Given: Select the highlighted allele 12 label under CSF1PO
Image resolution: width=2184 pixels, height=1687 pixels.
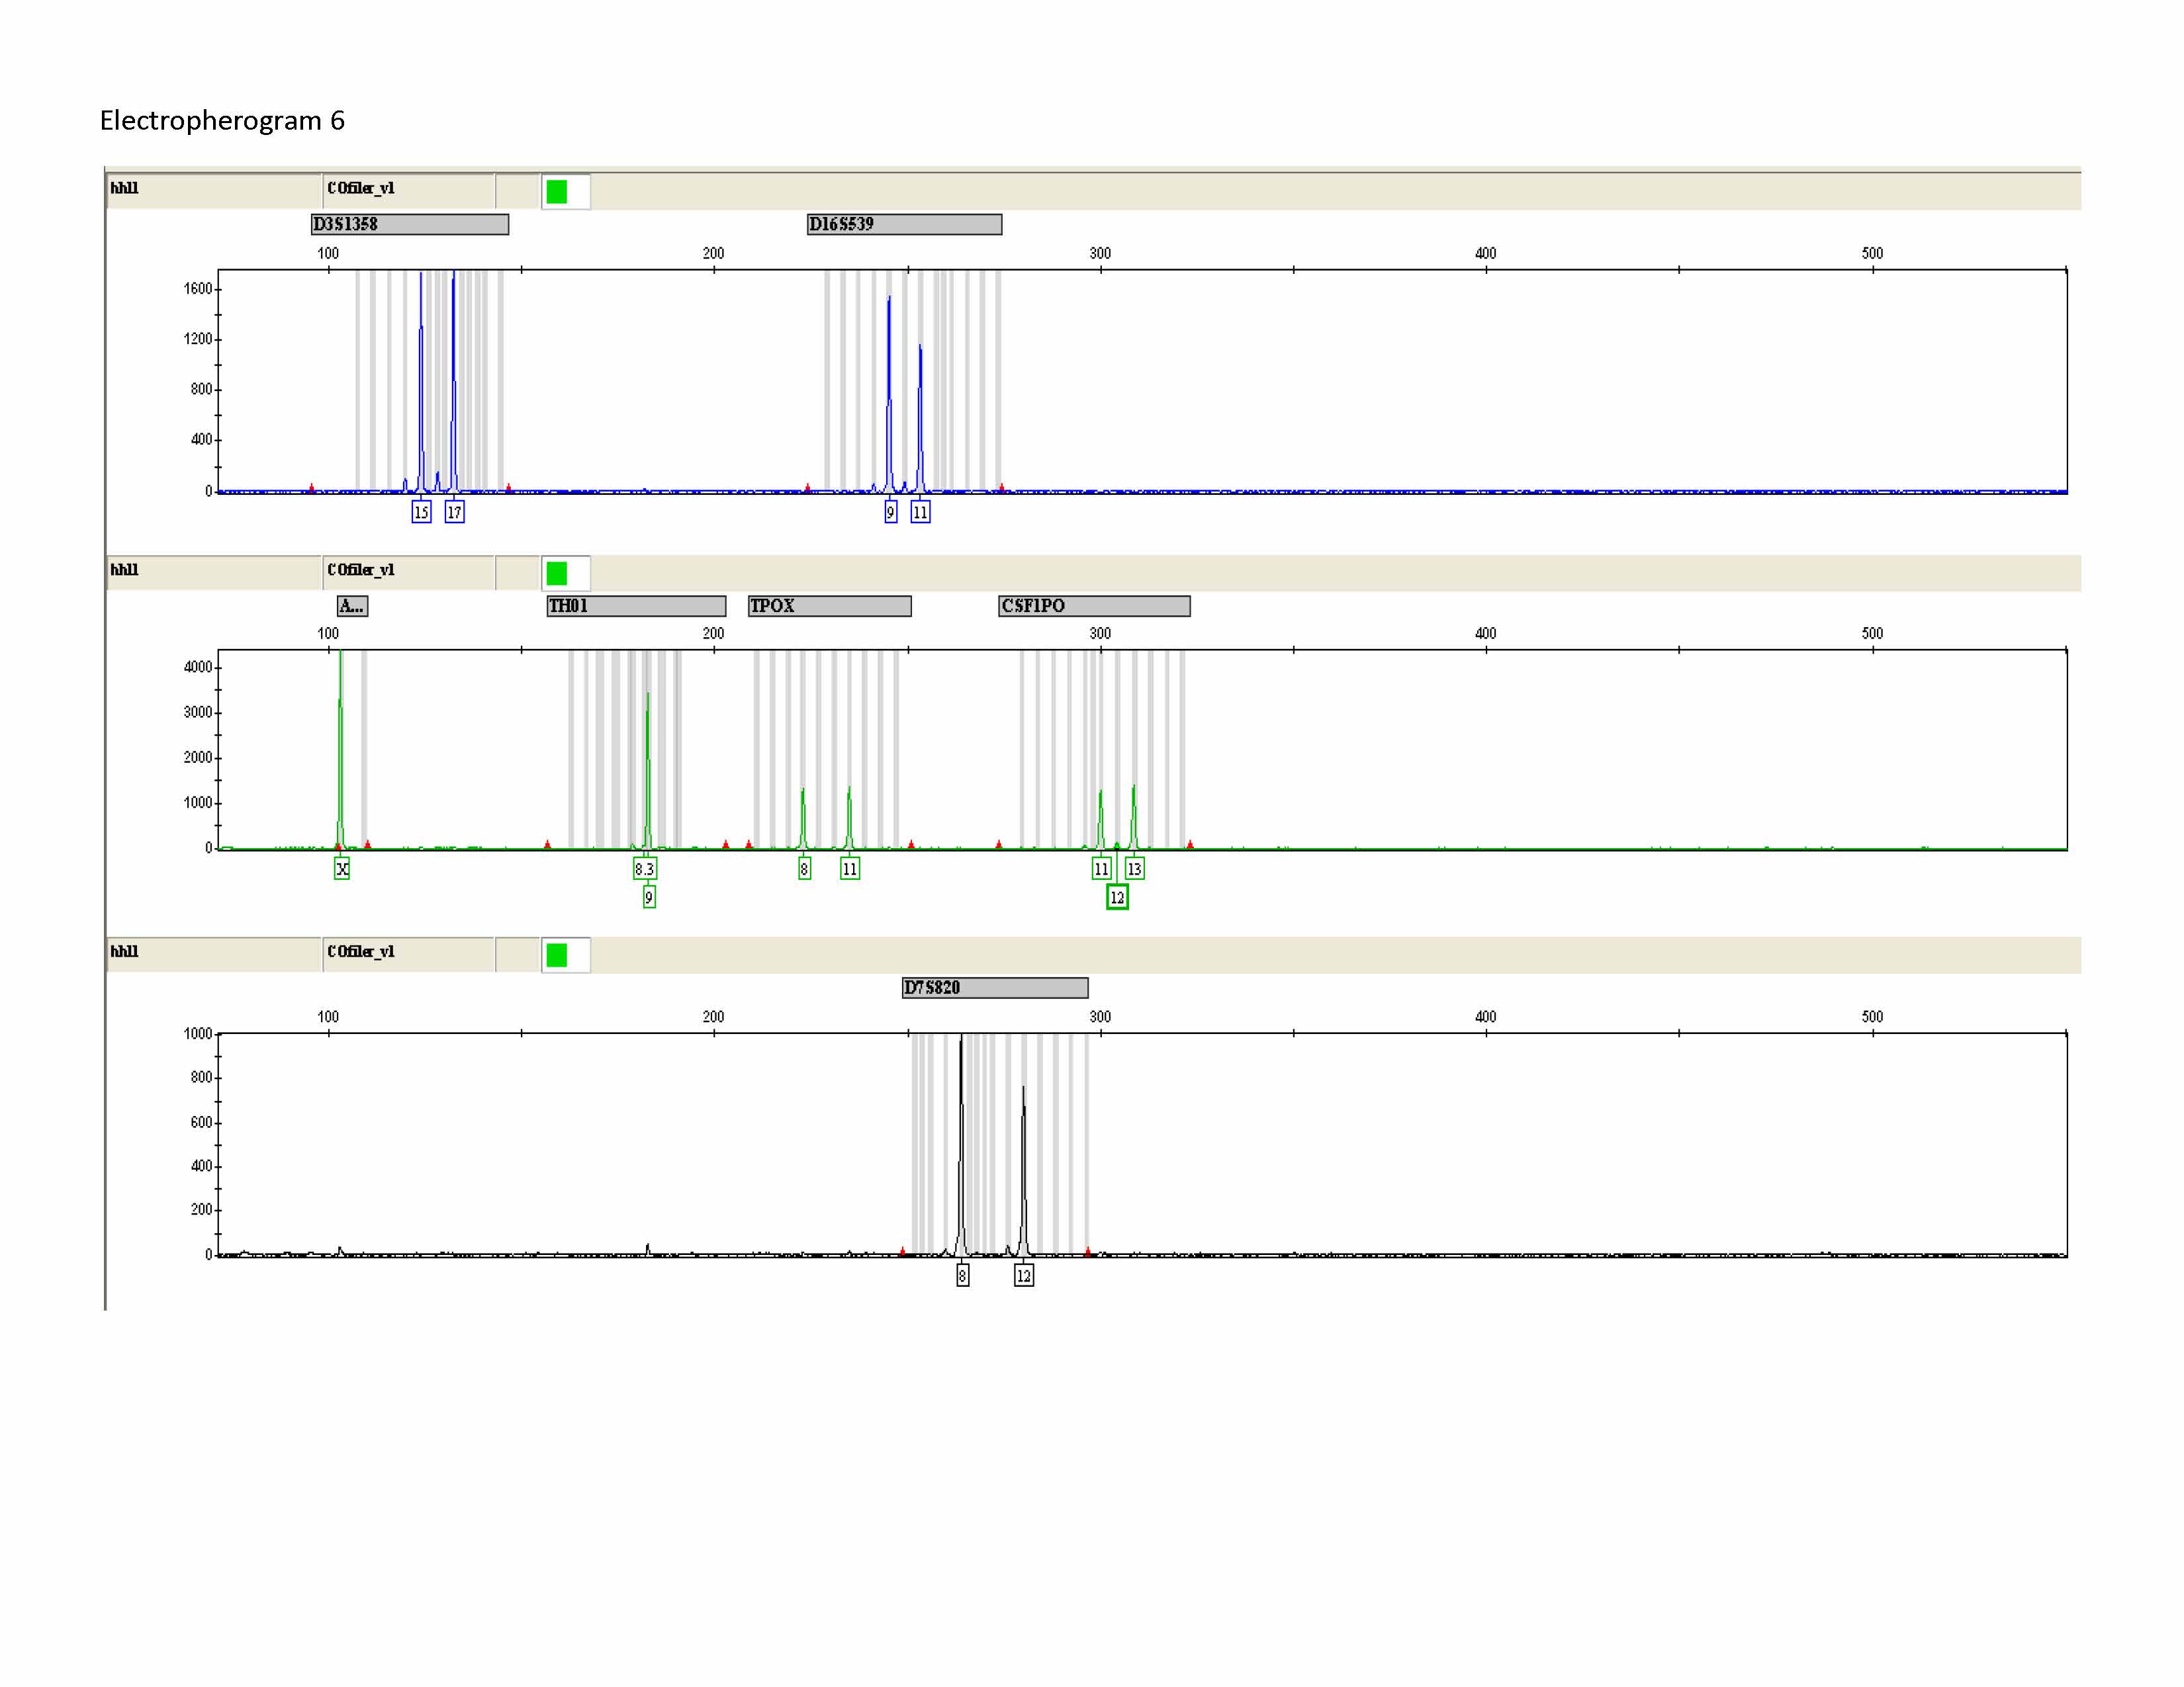Looking at the screenshot, I should 1117,898.
